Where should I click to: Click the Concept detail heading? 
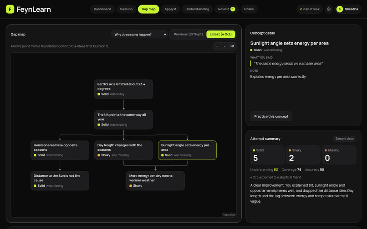(x=262, y=33)
